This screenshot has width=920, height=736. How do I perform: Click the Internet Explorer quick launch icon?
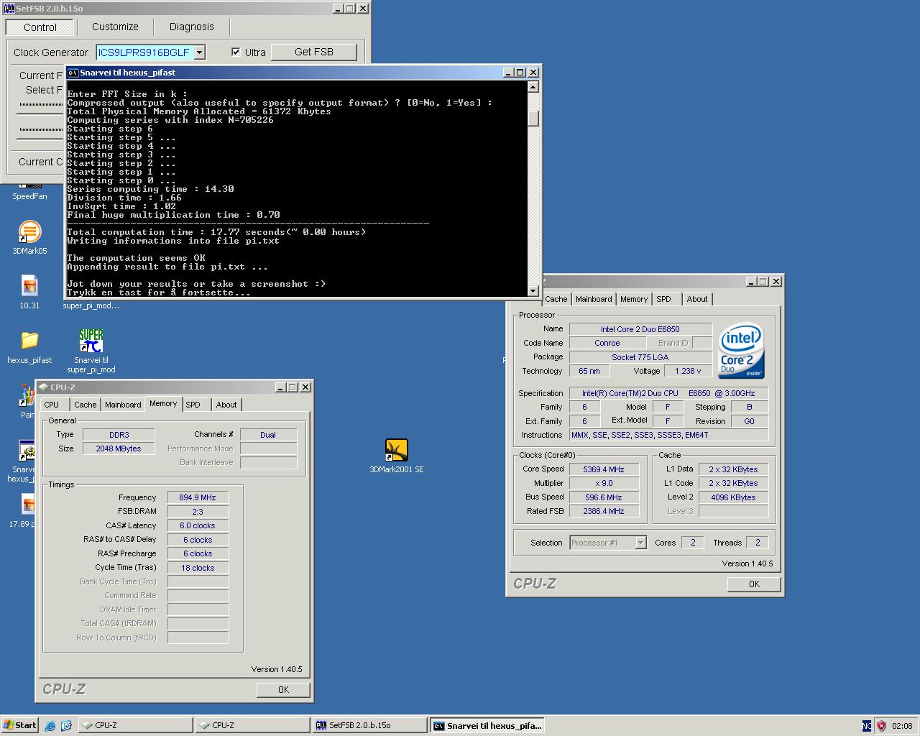pos(50,726)
